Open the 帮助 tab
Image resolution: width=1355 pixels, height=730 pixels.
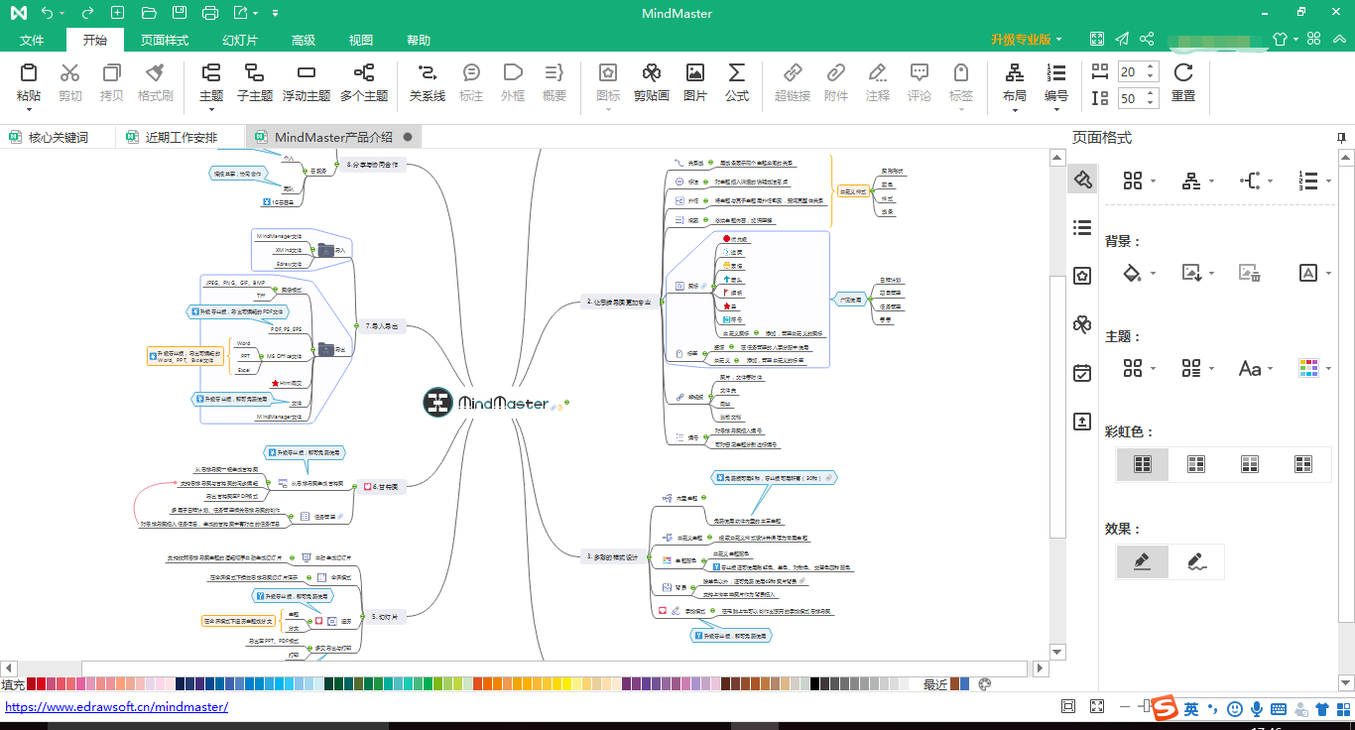click(419, 41)
